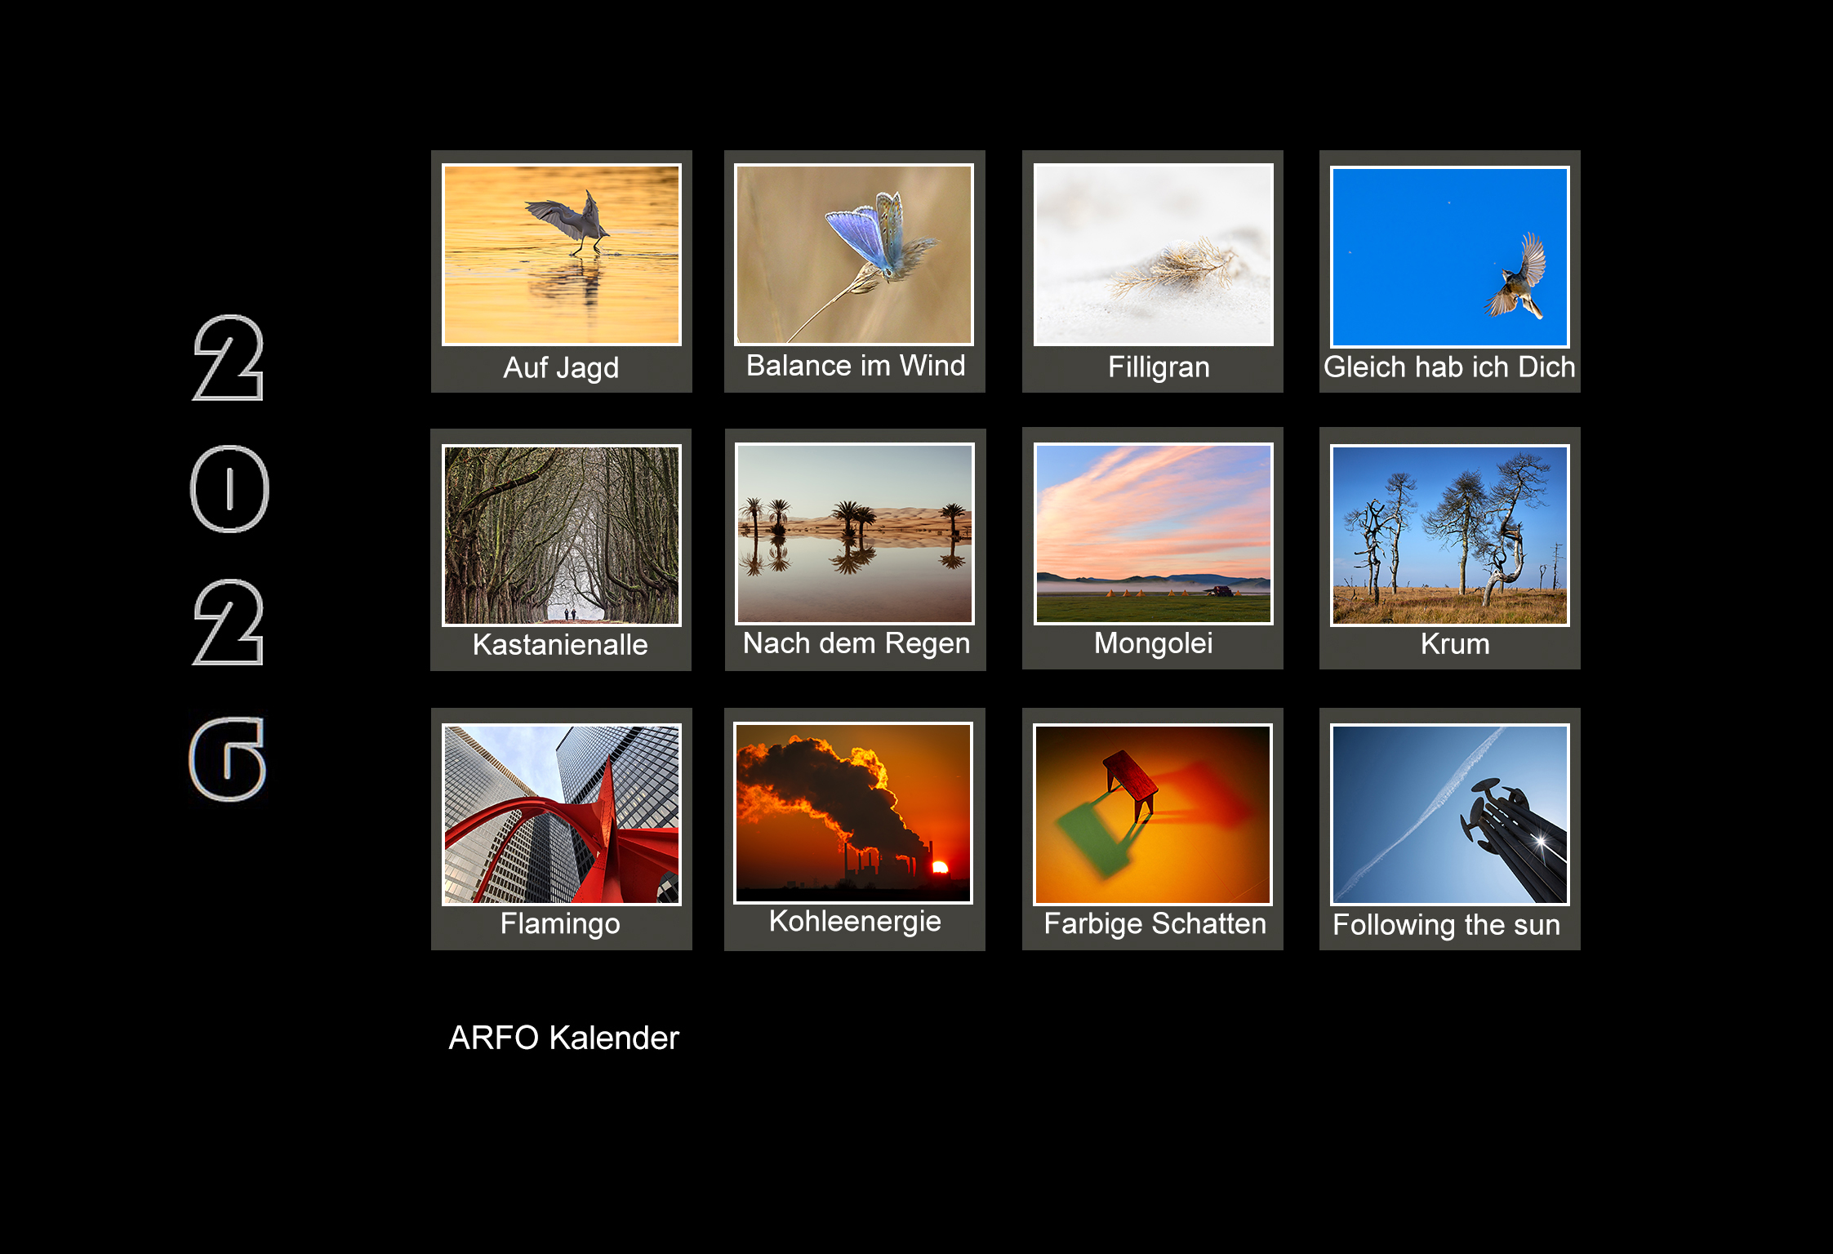Select the Balance im Wind butterfly thumbnail
Screen dimensions: 1833x1254
click(x=854, y=254)
